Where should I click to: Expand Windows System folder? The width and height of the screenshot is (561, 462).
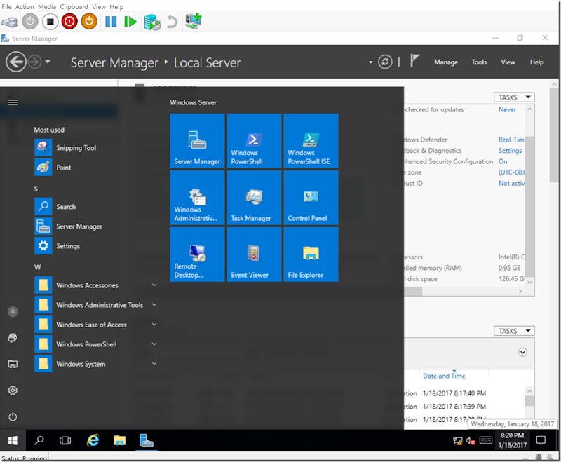(95, 364)
